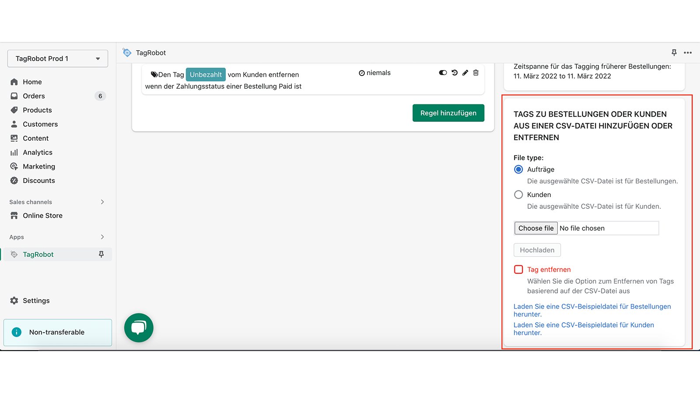Unpin TagRobot in the sidebar
The image size is (700, 393).
click(101, 254)
